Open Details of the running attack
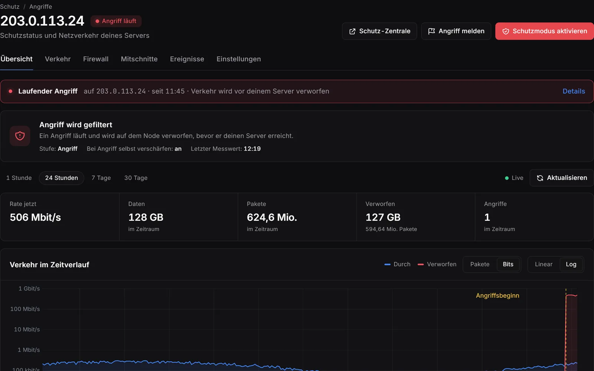The width and height of the screenshot is (594, 371). [x=574, y=91]
